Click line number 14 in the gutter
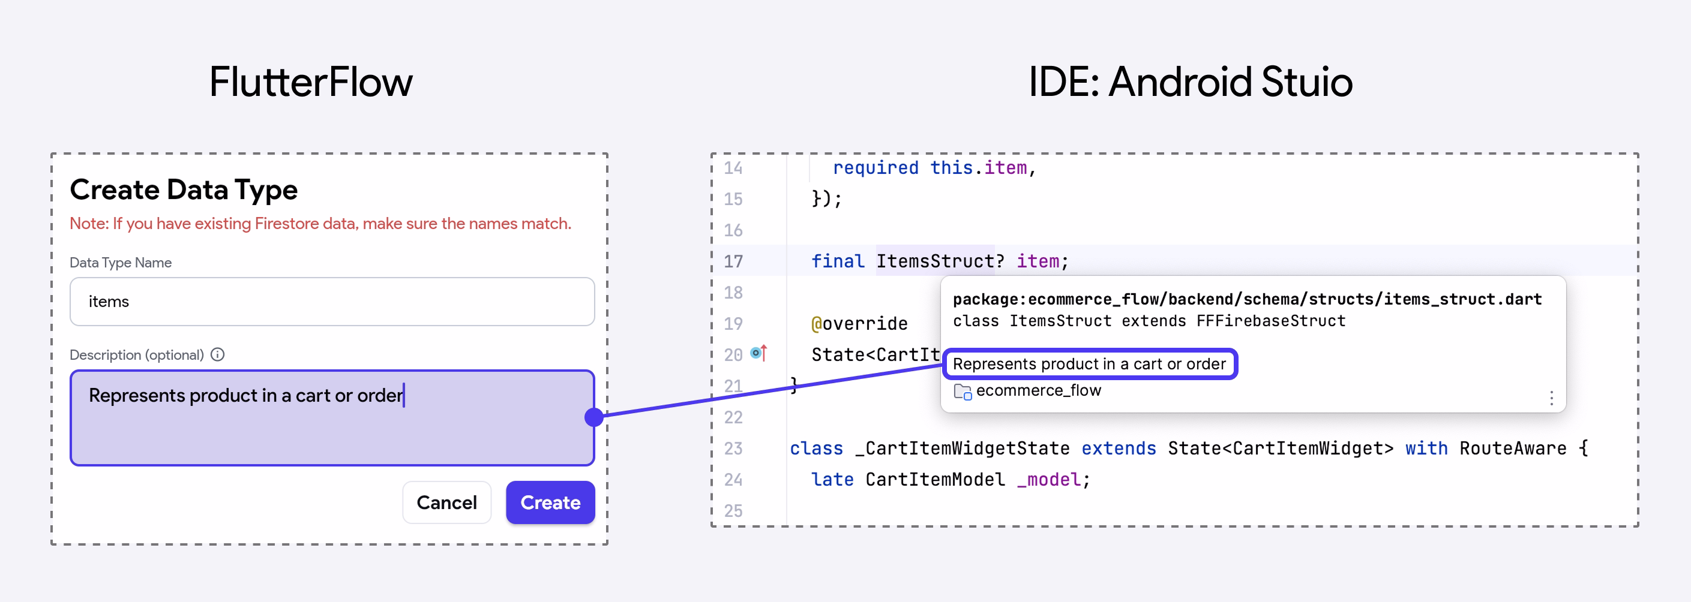This screenshot has width=1691, height=602. pyautogui.click(x=733, y=168)
